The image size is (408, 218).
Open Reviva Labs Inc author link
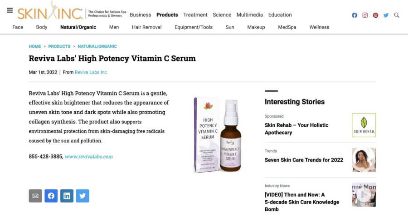click(91, 72)
